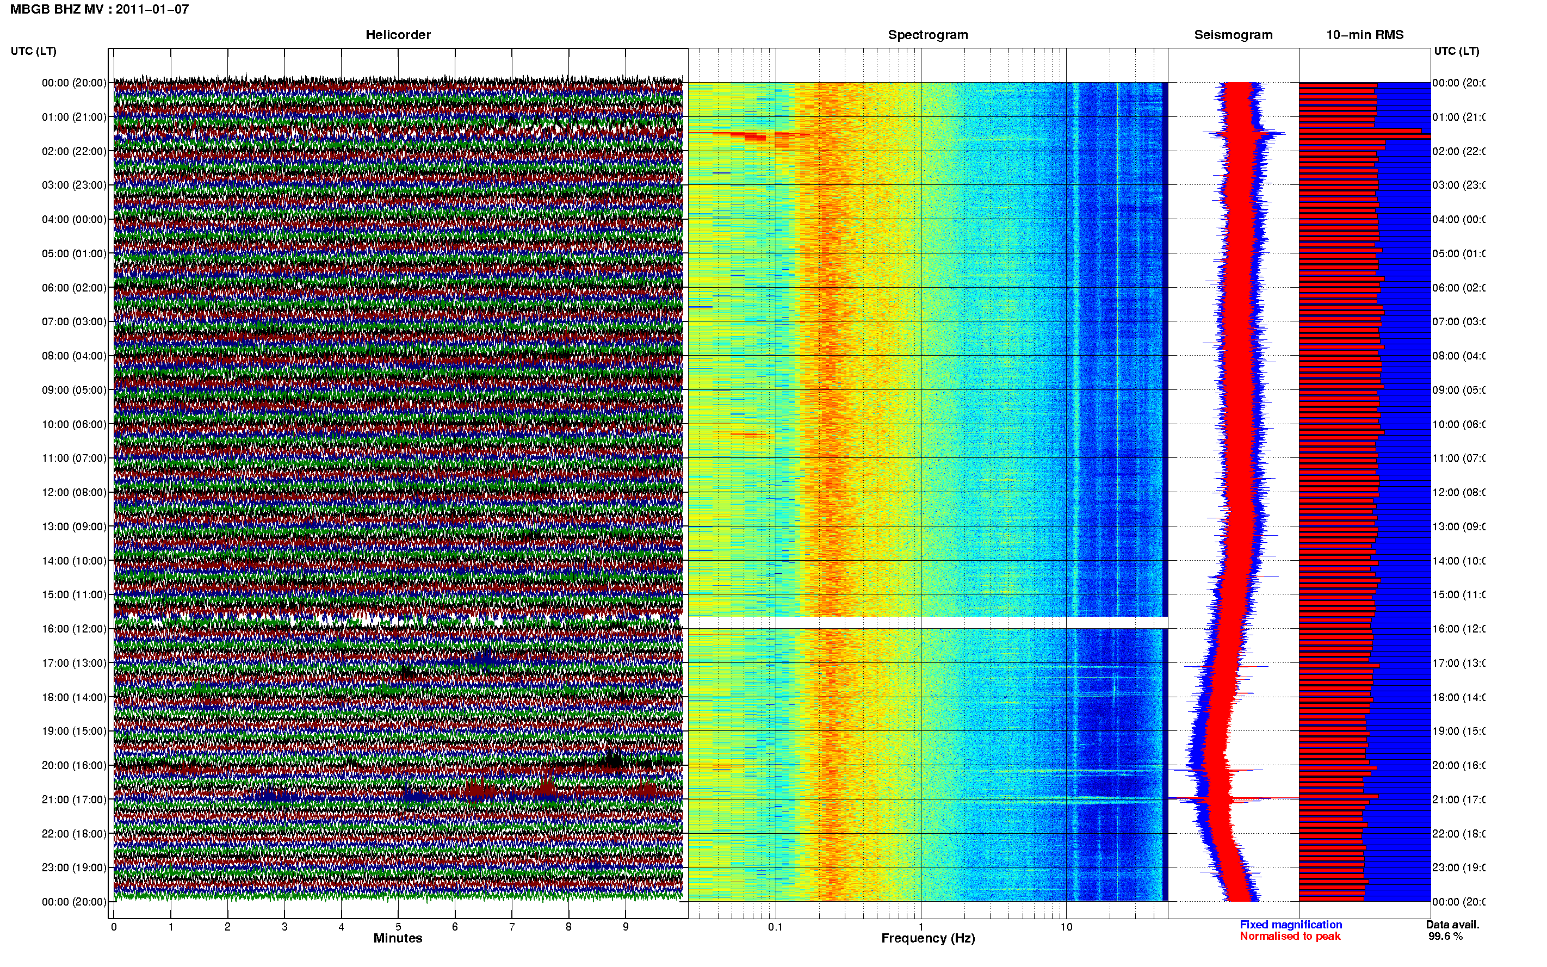Click the right UTC (LT) axis label
Screen dimensions: 1547x967
pyautogui.click(x=1456, y=51)
